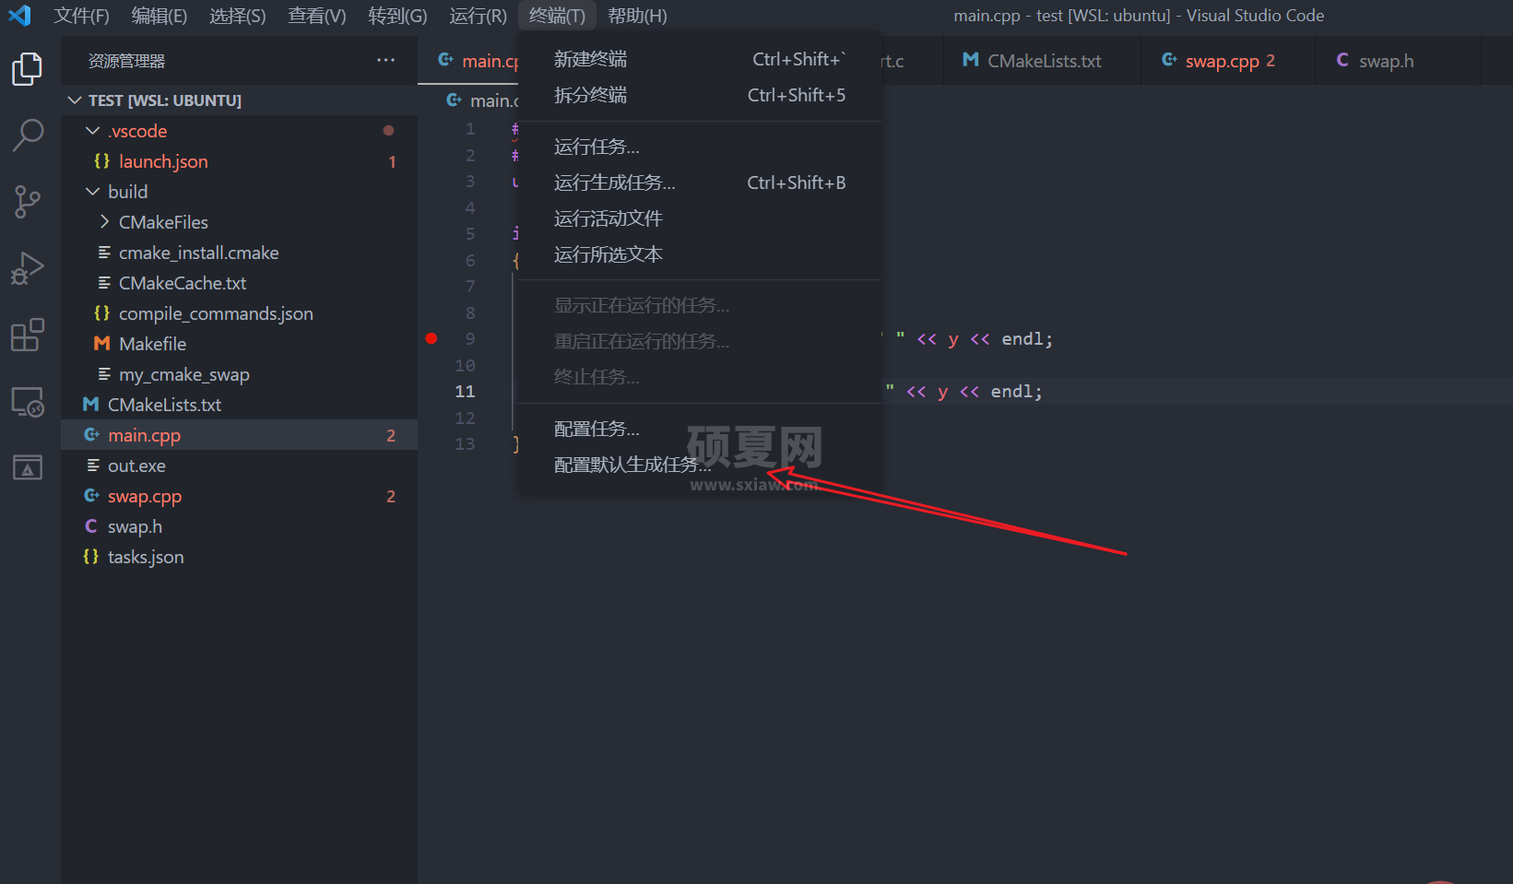Collapse TEST [WSL: UBUNTU] root folder
Screen dimensions: 1513x884
tap(76, 100)
